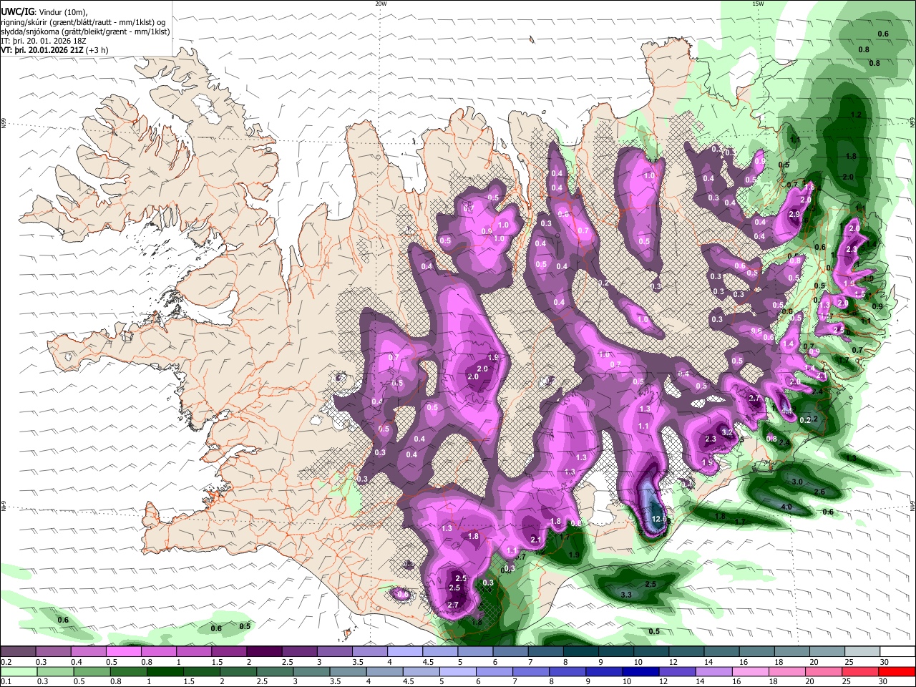Click the bright pink 0.5 swatch in the snow legend
916x687 pixels.
(124, 652)
